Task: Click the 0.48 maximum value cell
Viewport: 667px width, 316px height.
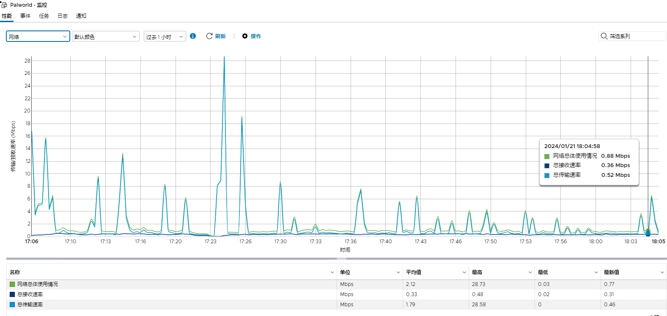Action: [x=478, y=294]
